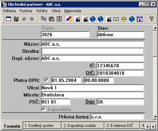Click people icon beside the colored shapes icon

coord(77,19)
